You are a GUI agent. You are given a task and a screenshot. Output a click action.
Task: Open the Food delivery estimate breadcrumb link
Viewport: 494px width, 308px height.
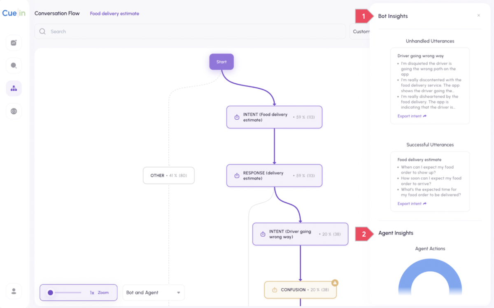114,14
